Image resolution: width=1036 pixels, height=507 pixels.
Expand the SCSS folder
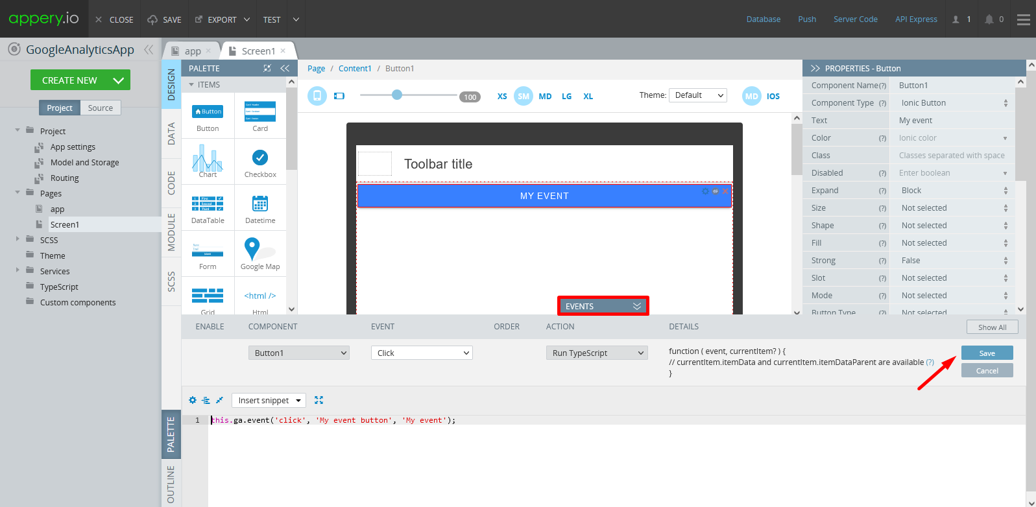18,239
